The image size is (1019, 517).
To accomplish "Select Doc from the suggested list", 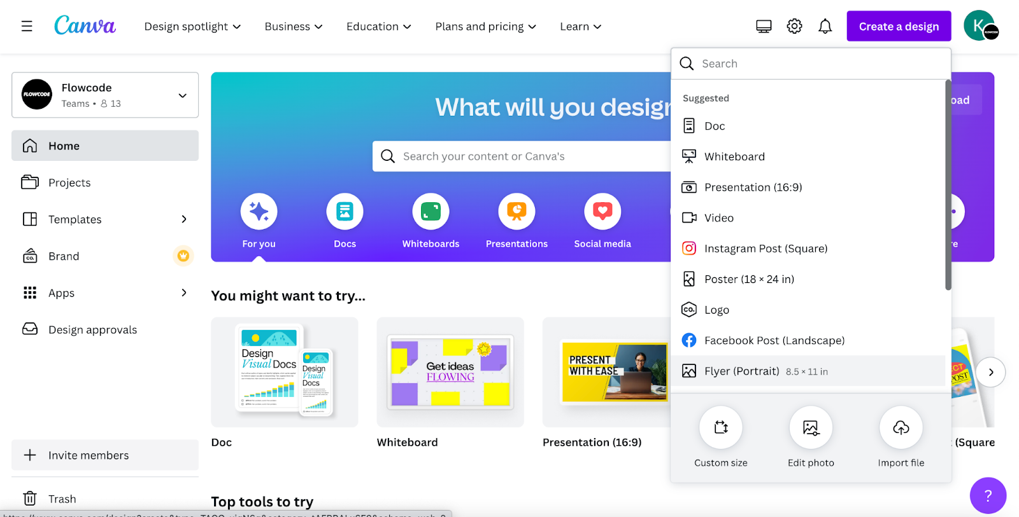I will click(808, 126).
